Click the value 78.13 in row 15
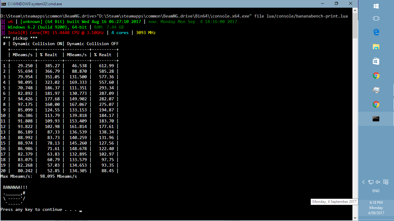394x221 pixels. pos(54,143)
